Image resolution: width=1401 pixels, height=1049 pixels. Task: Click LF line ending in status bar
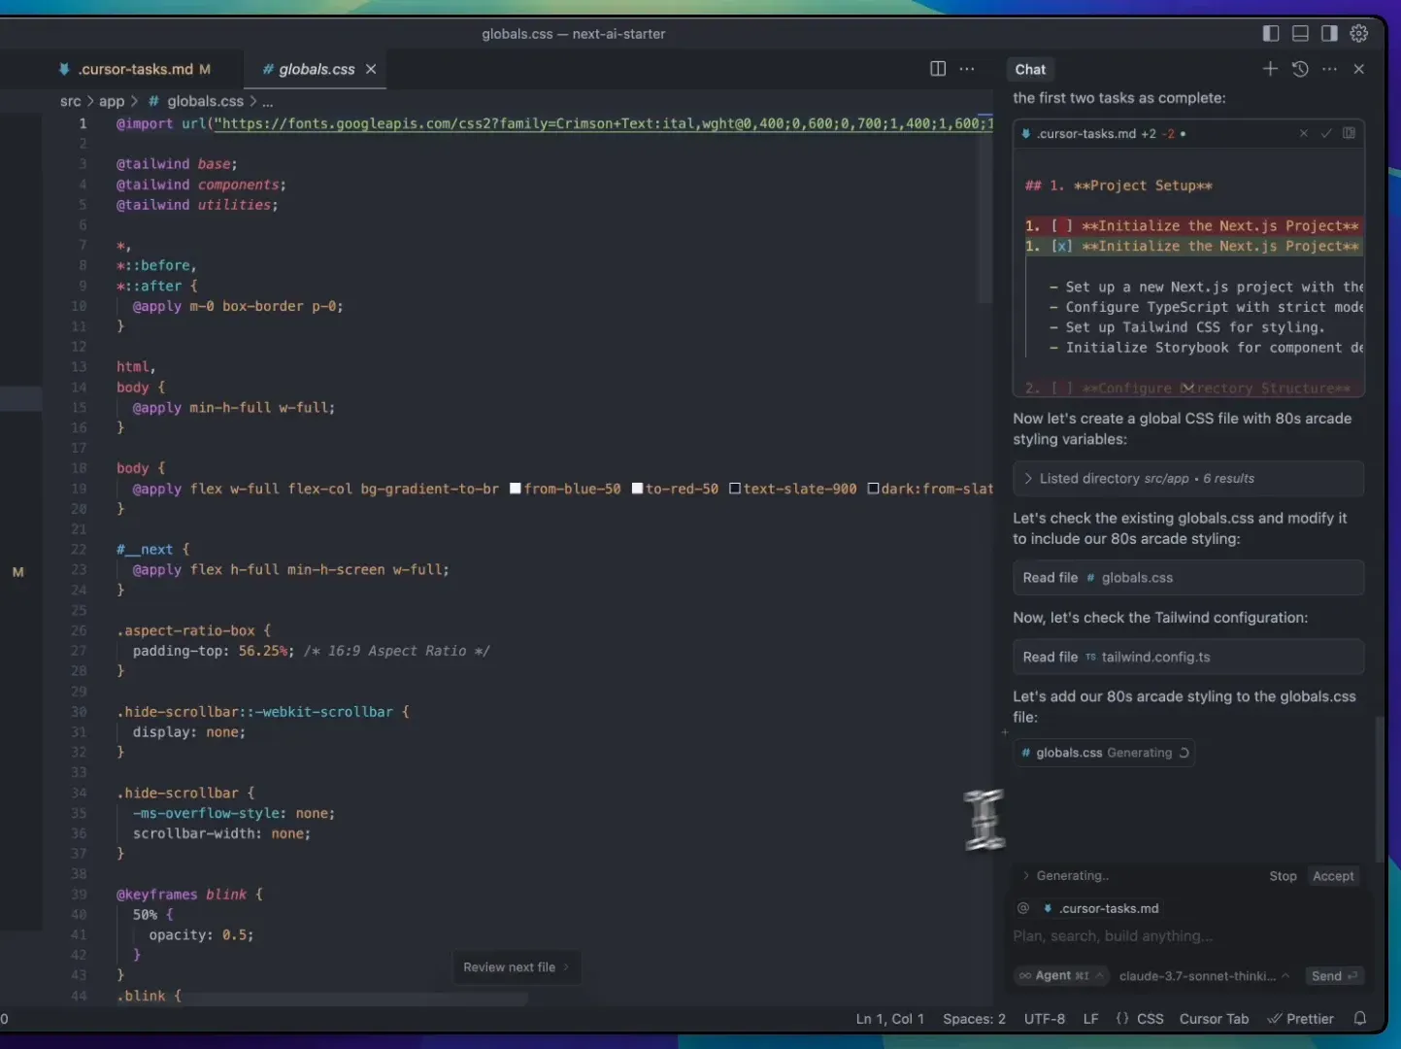pyautogui.click(x=1090, y=1019)
